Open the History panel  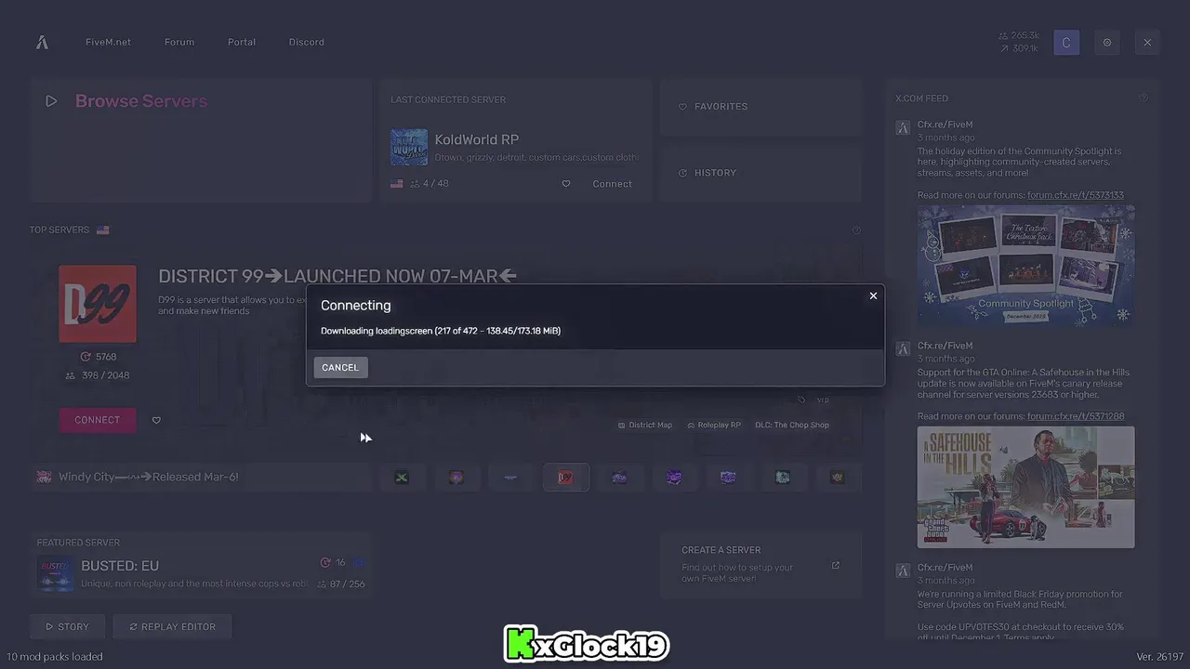click(x=760, y=174)
